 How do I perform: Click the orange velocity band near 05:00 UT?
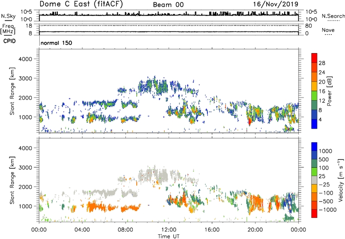(97, 207)
